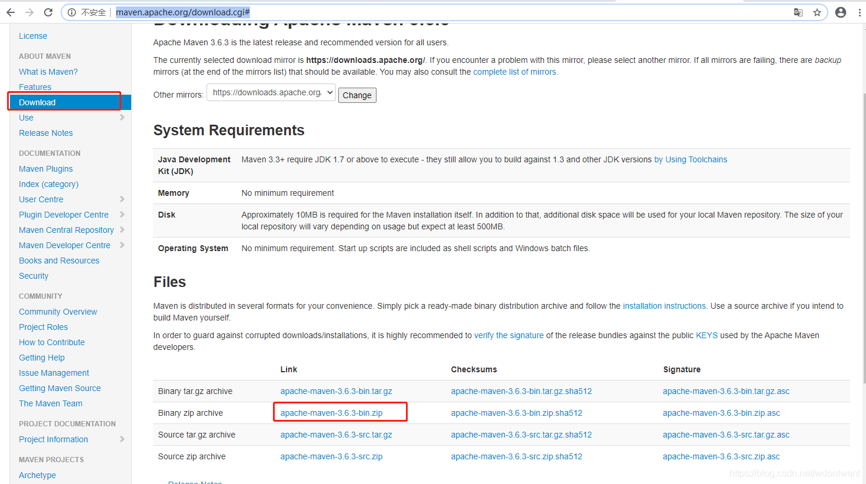Open apache-maven-3.6.3-bin.tar.gz.asc signature
This screenshot has width=866, height=484.
tap(726, 391)
